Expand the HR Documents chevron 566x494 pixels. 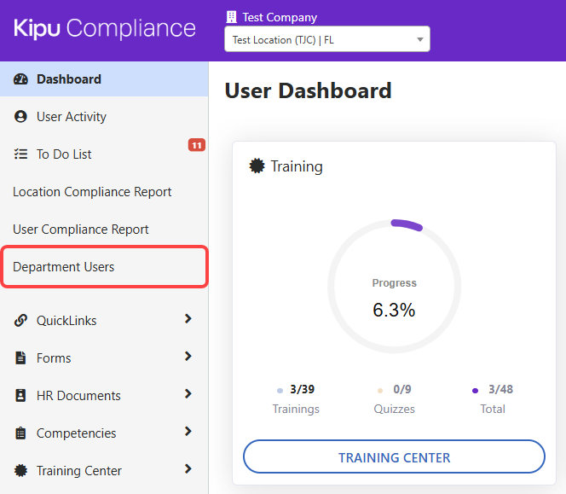[188, 394]
